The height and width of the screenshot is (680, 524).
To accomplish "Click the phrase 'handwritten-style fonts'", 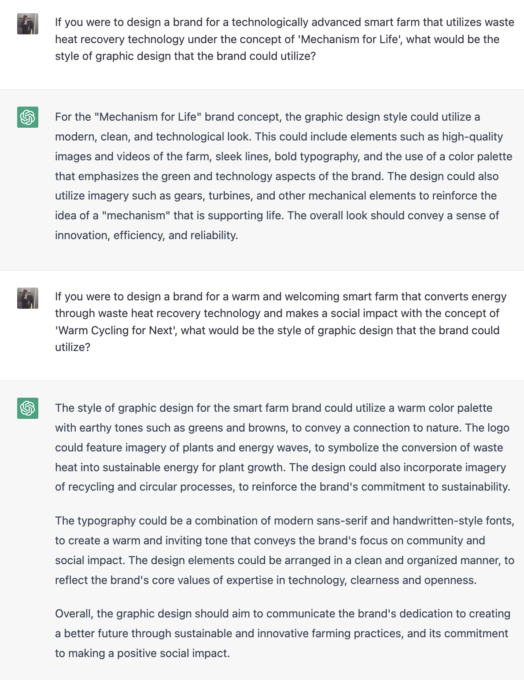I will click(452, 521).
